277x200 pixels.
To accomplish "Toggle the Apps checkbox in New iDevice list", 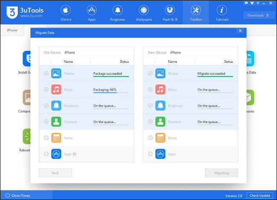I will (150, 154).
